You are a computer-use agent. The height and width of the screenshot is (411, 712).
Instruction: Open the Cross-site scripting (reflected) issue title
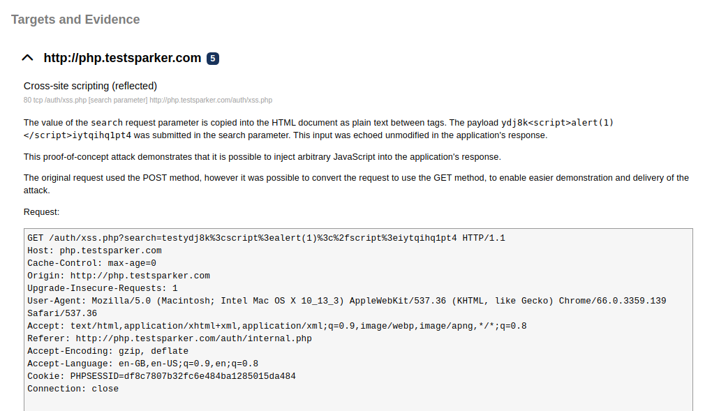coord(90,86)
